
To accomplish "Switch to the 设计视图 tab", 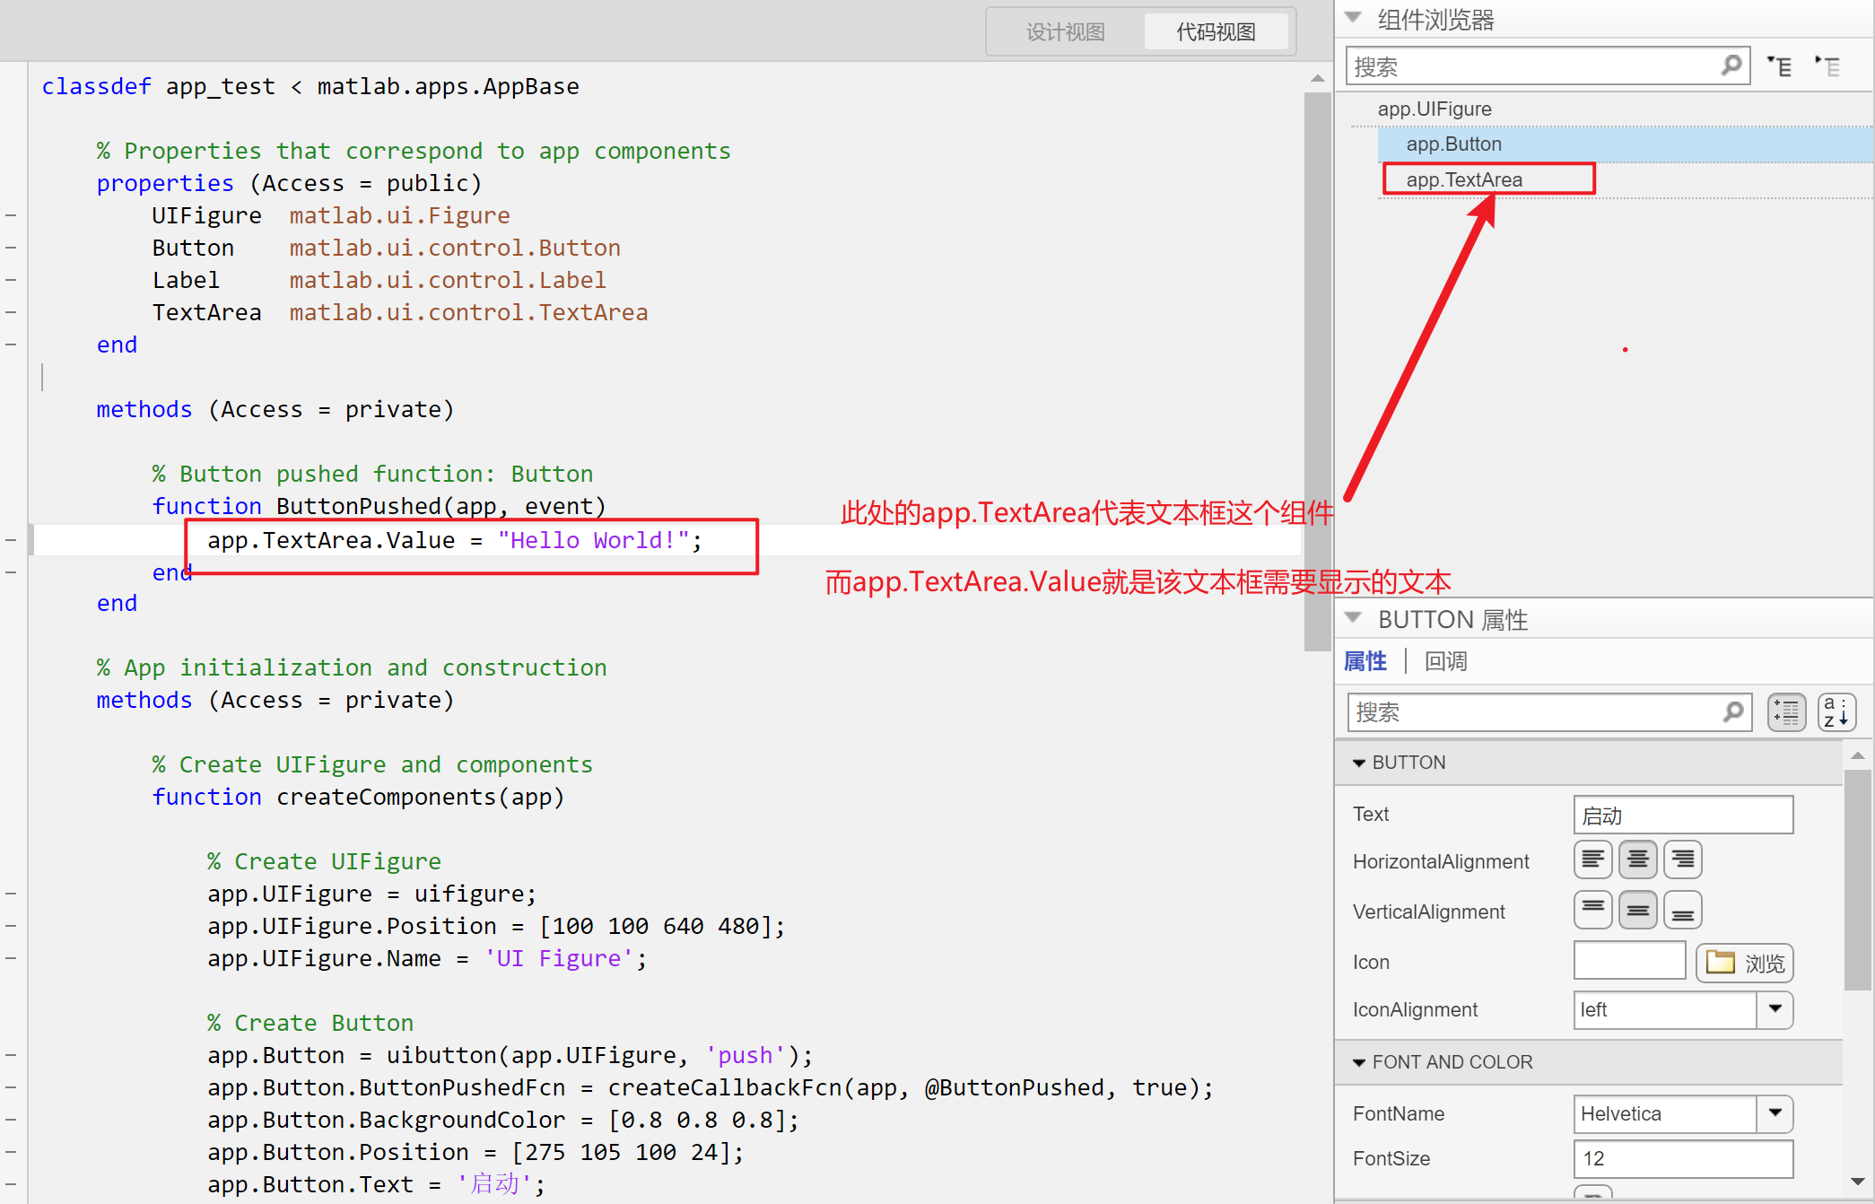I will point(1066,31).
